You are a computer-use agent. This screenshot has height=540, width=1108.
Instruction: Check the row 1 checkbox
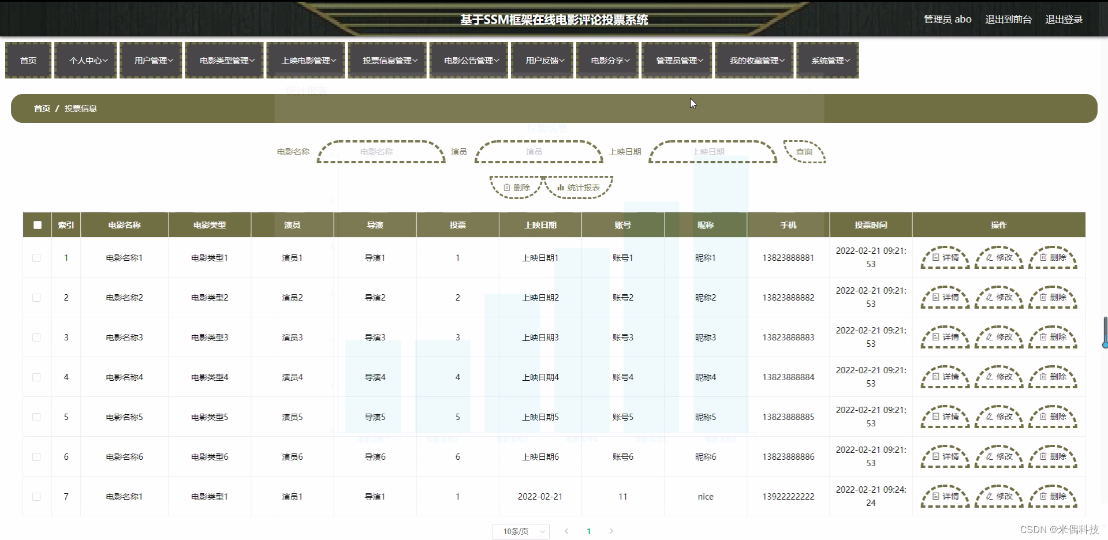pyautogui.click(x=37, y=258)
